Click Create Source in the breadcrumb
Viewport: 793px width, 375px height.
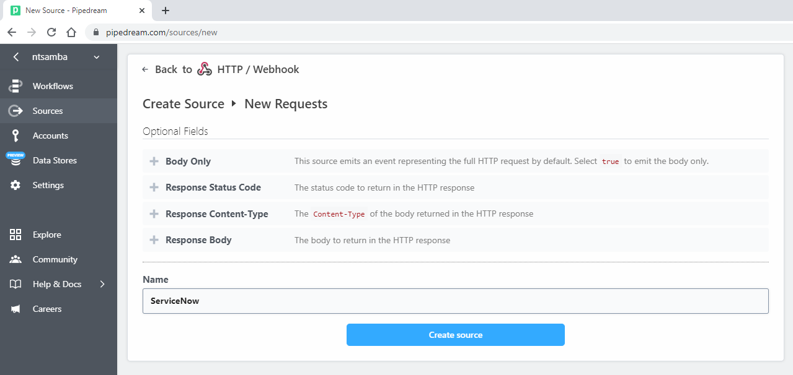coord(183,103)
